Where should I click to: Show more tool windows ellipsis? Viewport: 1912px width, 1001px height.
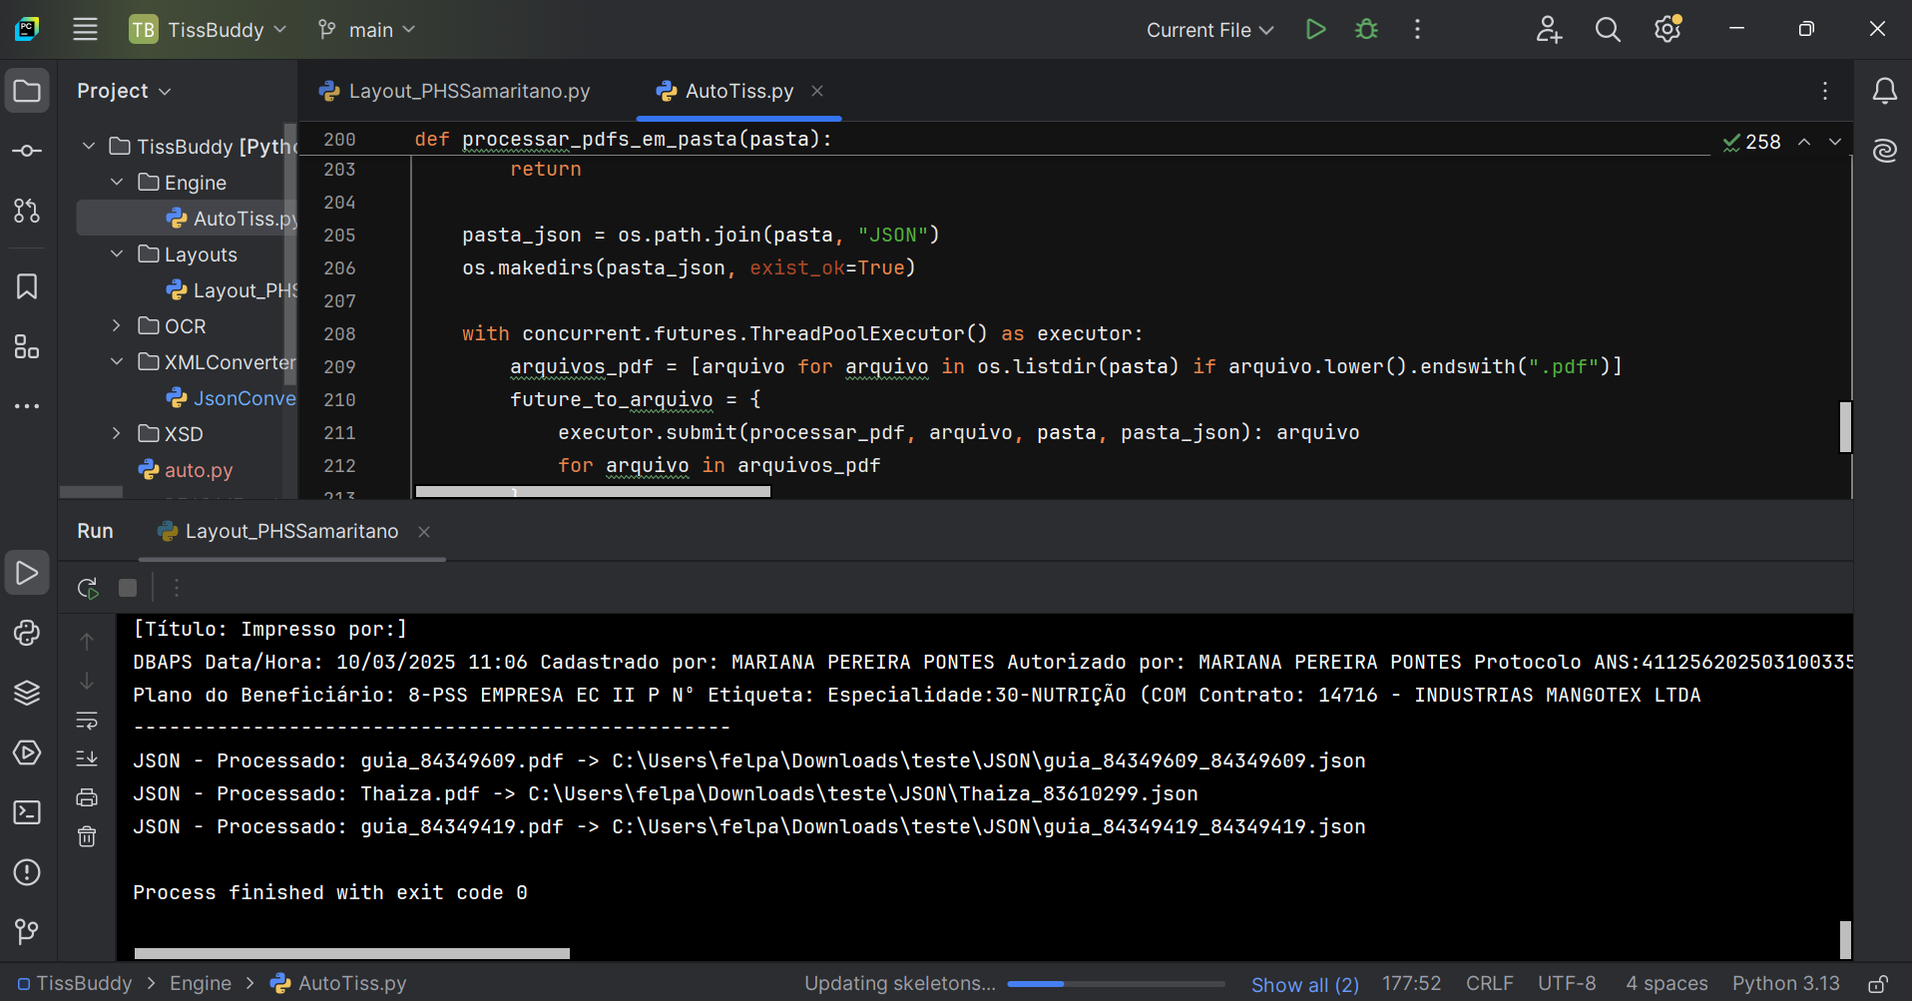click(x=27, y=406)
